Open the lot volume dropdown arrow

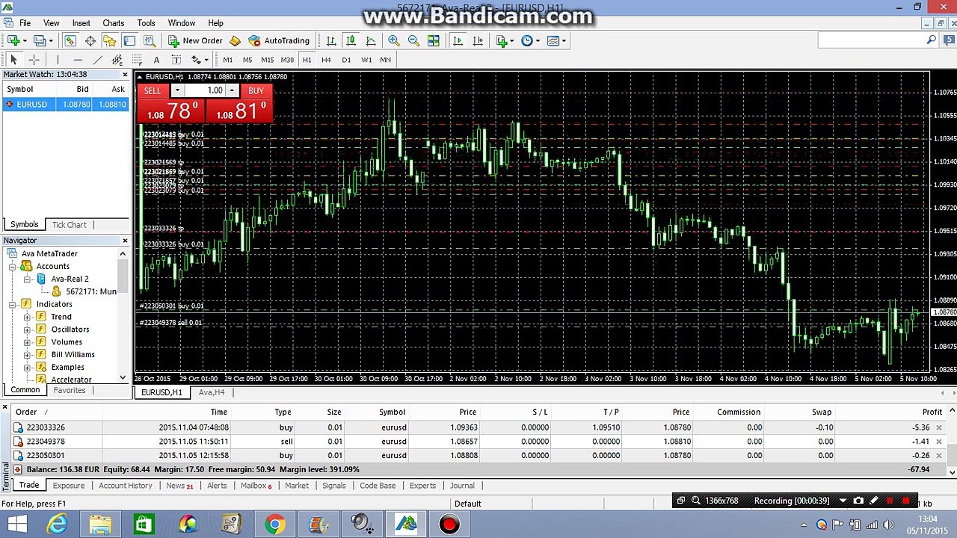pyautogui.click(x=177, y=90)
